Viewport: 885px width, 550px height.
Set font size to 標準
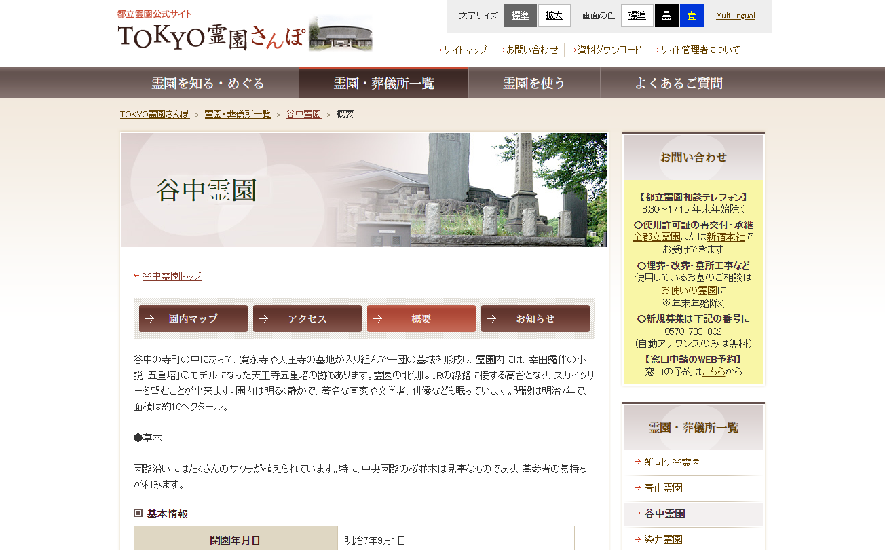point(520,16)
